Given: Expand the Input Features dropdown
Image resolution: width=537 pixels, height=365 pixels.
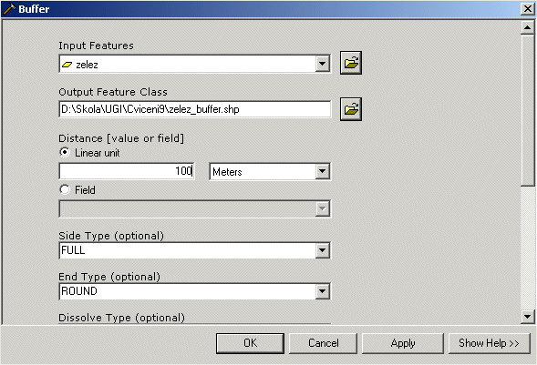Looking at the screenshot, I should [x=322, y=64].
